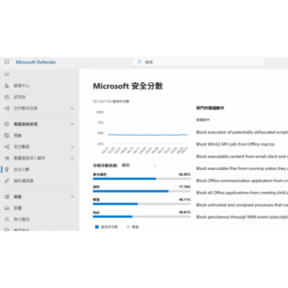Click the 身分識別 person icon

point(7,219)
